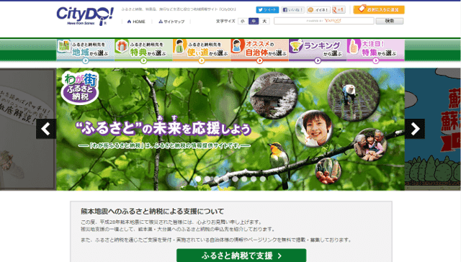Select the second carousel indicator dot
The width and height of the screenshot is (461, 262).
point(207,179)
